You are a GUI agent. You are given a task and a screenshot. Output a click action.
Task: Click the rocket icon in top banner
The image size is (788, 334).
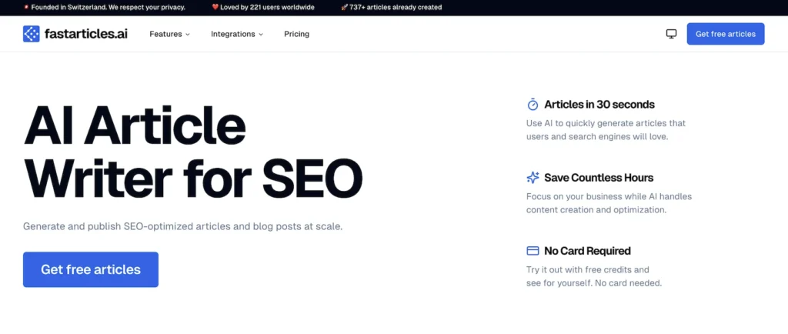(x=344, y=8)
